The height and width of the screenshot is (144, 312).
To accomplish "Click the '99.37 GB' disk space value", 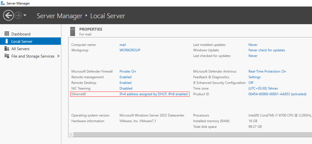I will 255,127.
